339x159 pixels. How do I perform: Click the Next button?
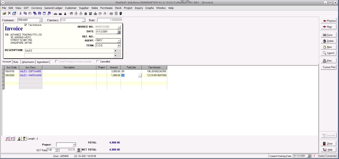coord(329,27)
